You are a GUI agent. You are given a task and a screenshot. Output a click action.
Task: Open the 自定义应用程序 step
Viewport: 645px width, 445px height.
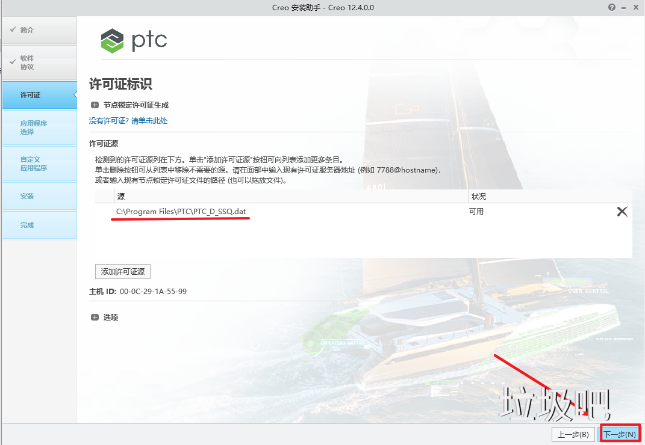(x=40, y=164)
